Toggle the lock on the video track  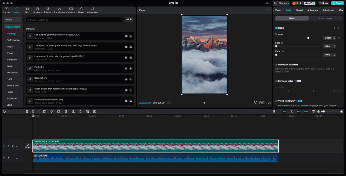pyautogui.click(x=8, y=146)
